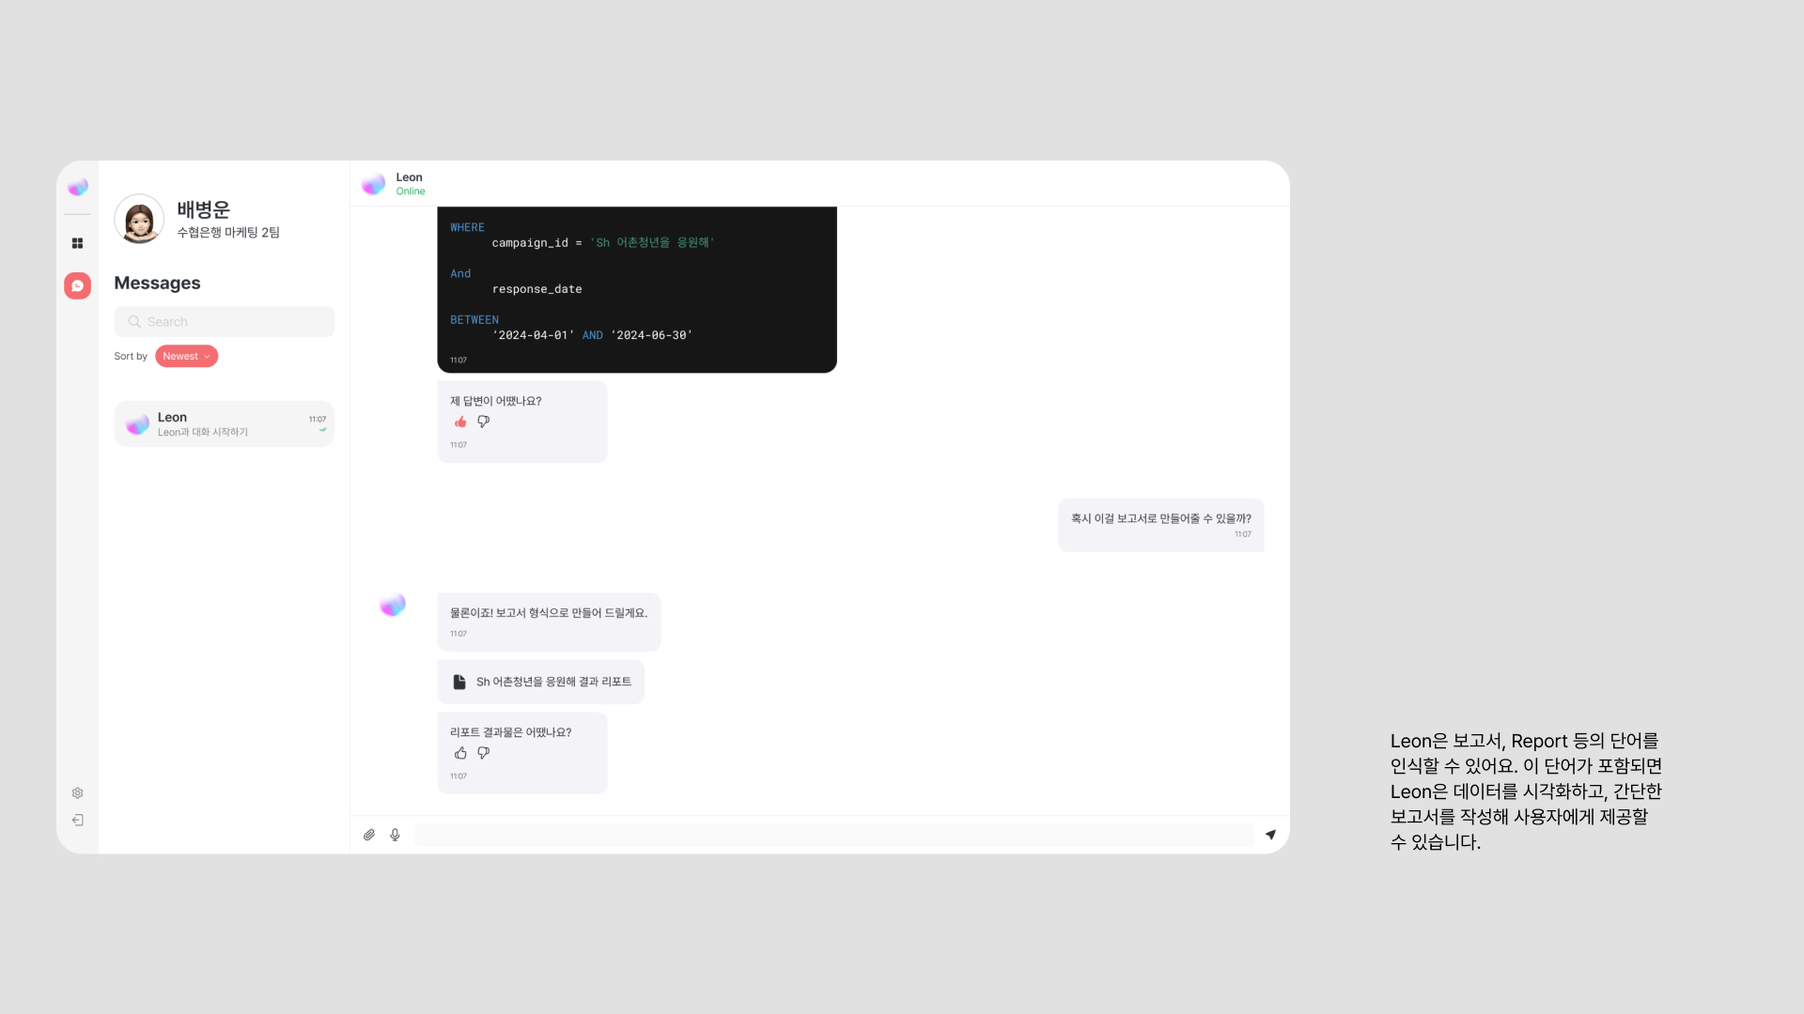Click the 물론이죠! 보고서 형식으로 만들어 드릴게요. message
Screen dimensions: 1804x1014
549,622
